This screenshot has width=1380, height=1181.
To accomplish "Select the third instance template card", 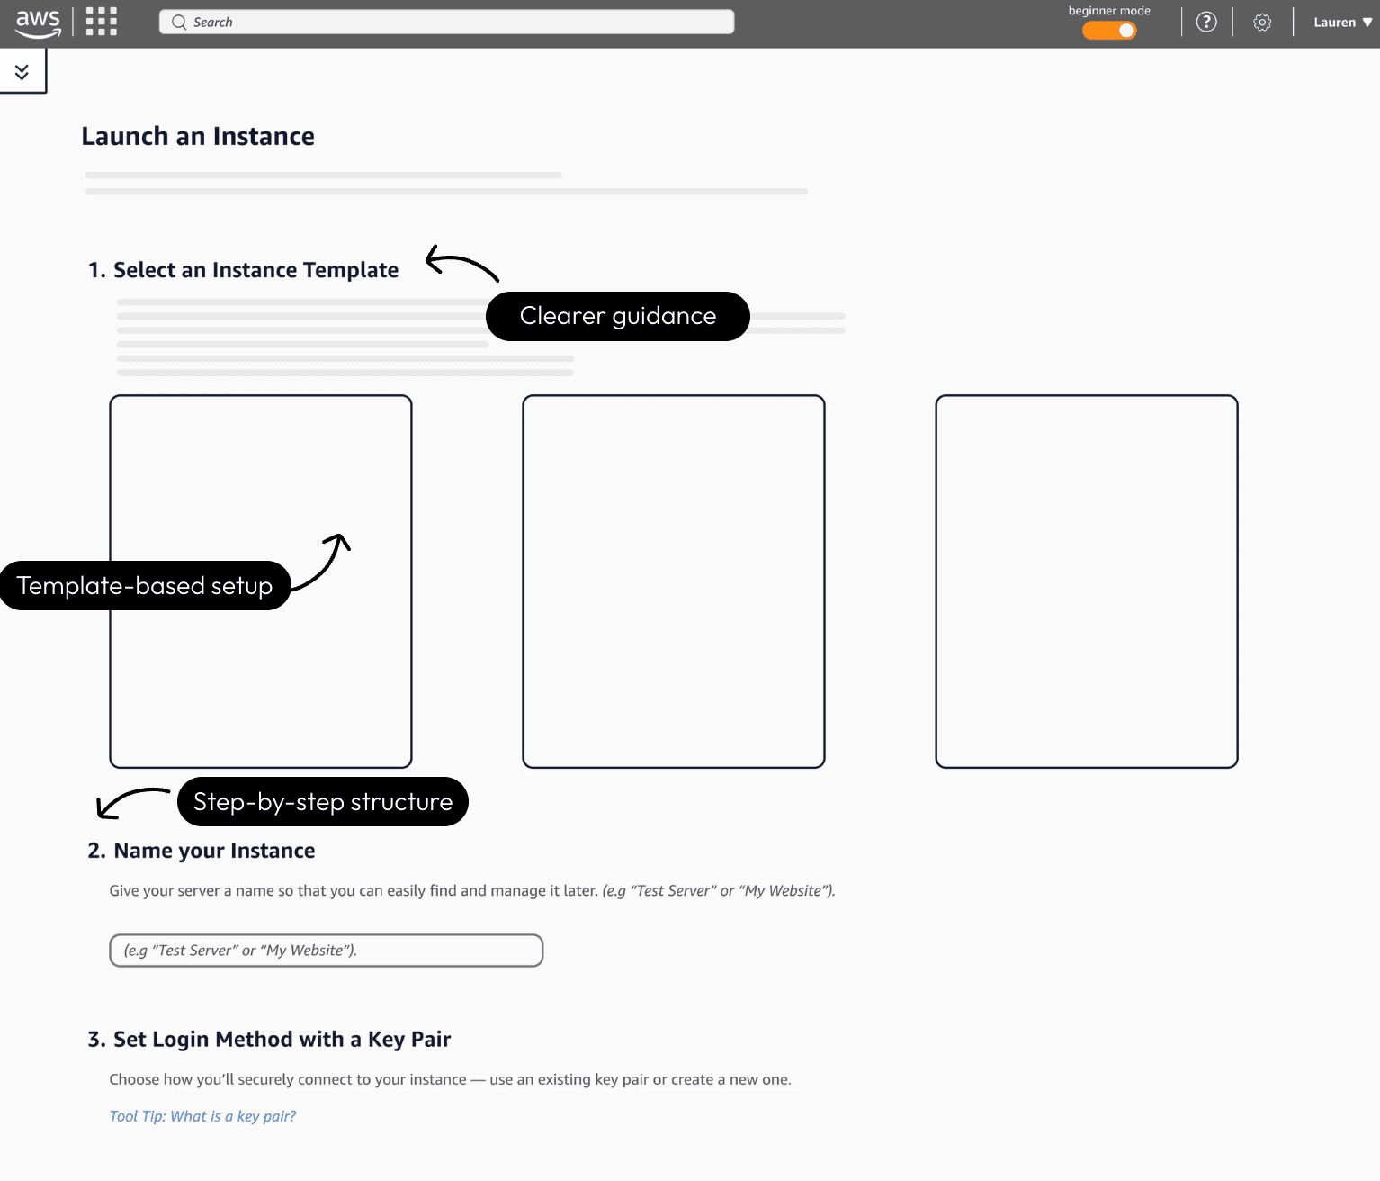I will coord(1087,581).
